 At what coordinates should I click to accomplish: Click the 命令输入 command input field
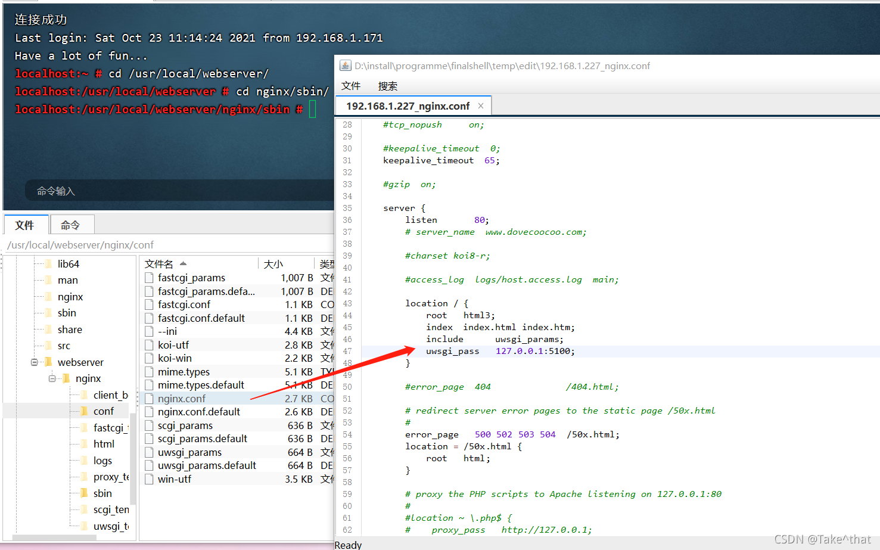click(179, 191)
